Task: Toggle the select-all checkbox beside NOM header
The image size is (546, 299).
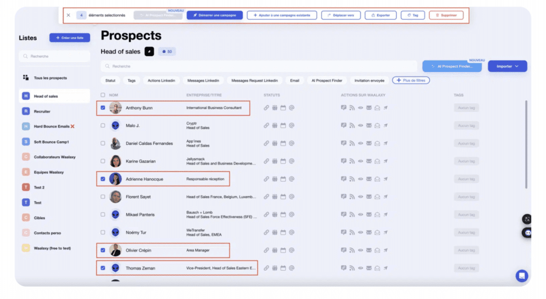Action: 103,95
